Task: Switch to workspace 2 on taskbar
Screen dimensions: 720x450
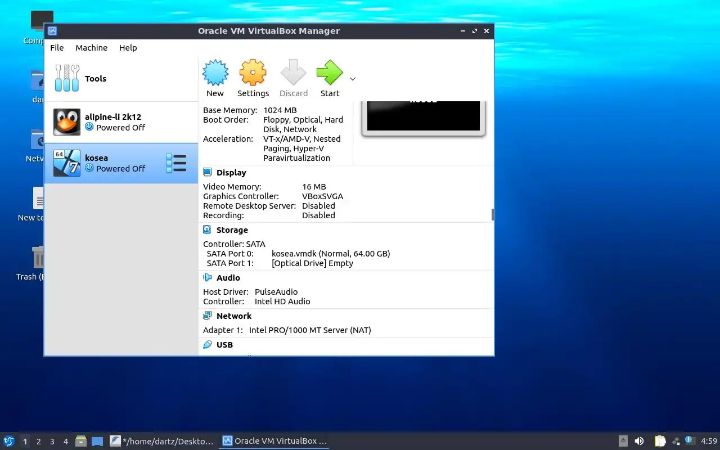Action: coord(39,442)
